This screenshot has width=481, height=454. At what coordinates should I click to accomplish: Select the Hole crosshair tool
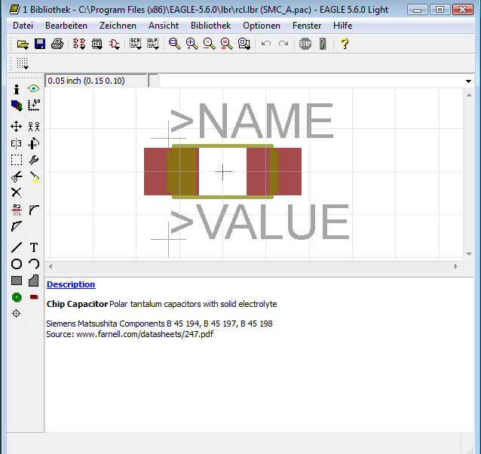click(x=17, y=314)
